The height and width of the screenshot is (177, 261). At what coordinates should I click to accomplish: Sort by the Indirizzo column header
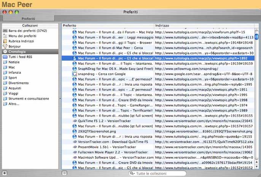pyautogui.click(x=204, y=25)
